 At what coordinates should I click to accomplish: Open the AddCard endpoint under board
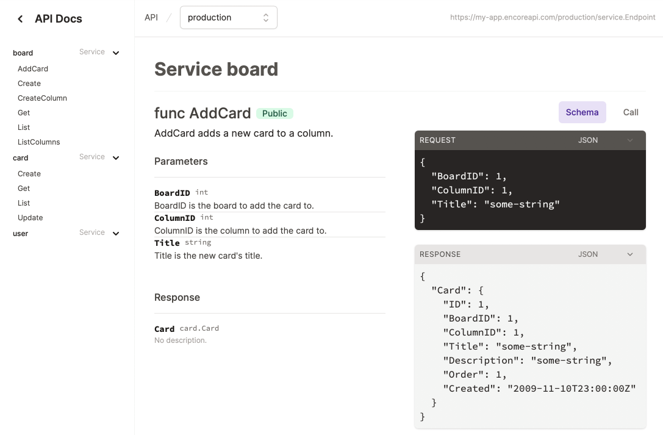[32, 68]
